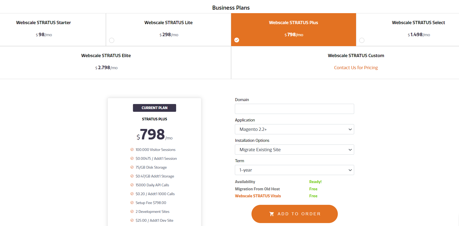459x226 pixels.
Task: Click check icon beside 75/GB Disk Storage
Action: pyautogui.click(x=132, y=167)
